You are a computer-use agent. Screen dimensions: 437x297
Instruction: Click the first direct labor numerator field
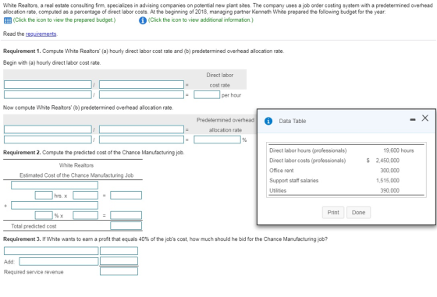click(x=48, y=85)
